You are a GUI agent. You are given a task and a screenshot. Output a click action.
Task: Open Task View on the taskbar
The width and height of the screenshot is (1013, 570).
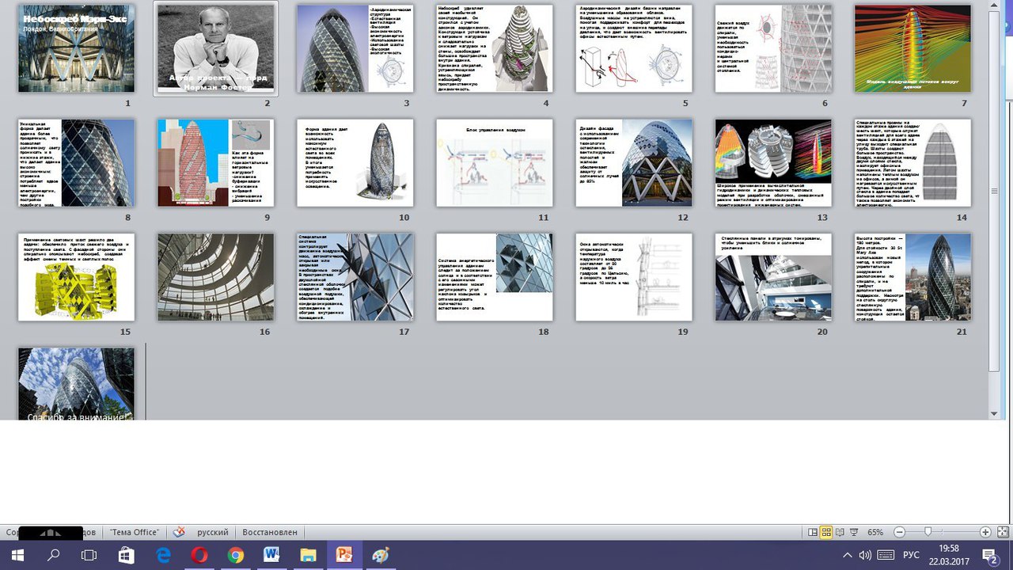click(x=90, y=555)
